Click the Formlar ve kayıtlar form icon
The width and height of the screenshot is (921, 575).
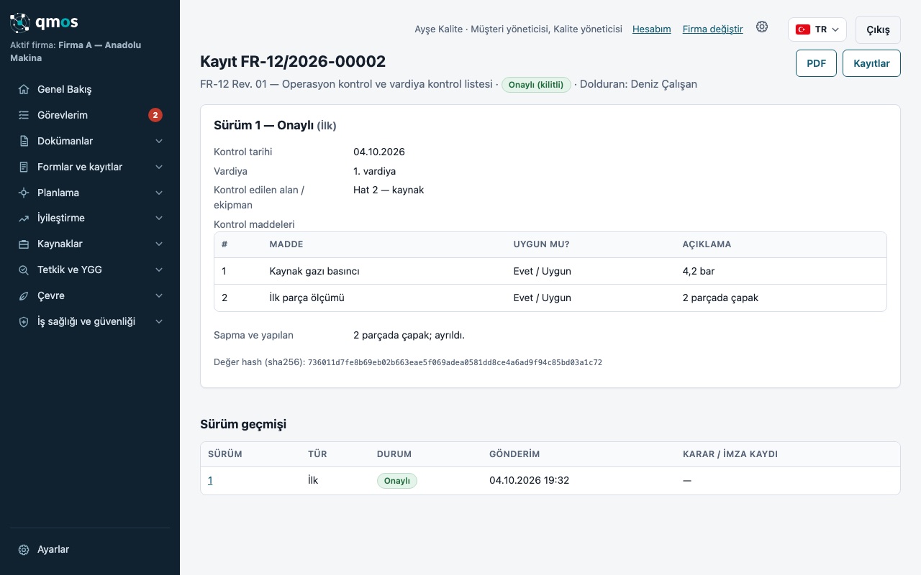pyautogui.click(x=24, y=167)
